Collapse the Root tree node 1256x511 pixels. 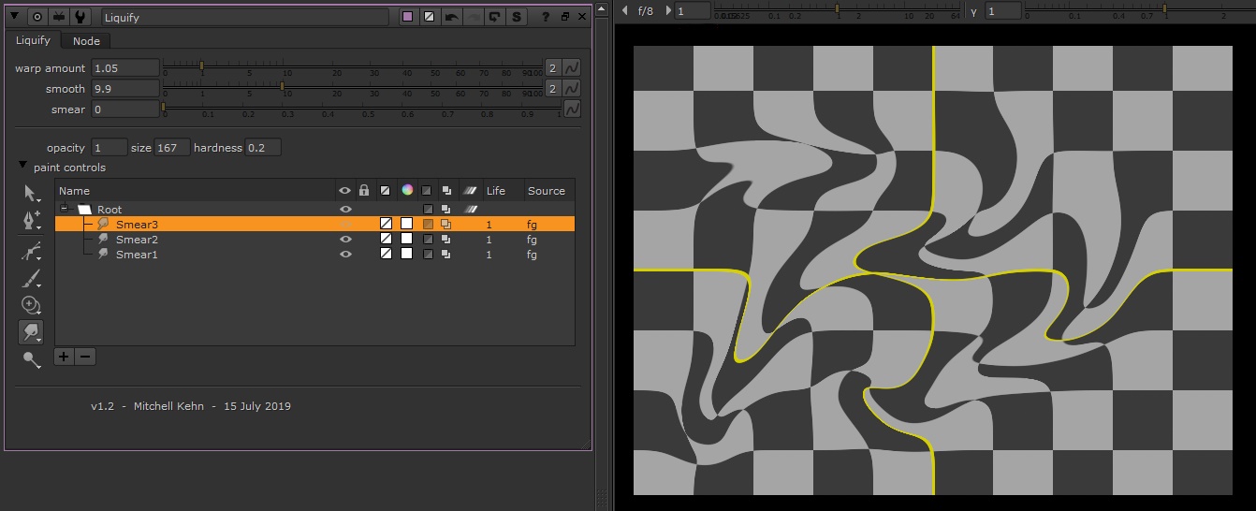[65, 209]
